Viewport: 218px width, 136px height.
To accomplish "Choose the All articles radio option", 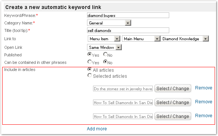I will (90, 69).
